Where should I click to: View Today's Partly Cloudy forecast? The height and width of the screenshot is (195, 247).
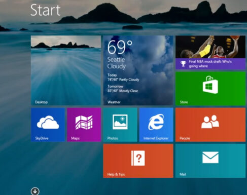tap(123, 77)
